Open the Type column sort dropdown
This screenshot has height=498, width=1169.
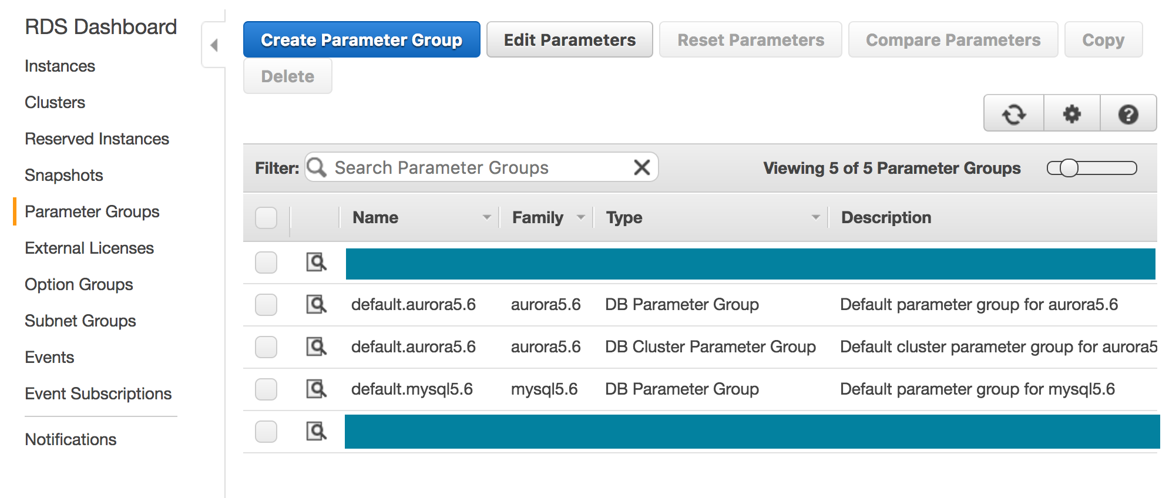(815, 217)
